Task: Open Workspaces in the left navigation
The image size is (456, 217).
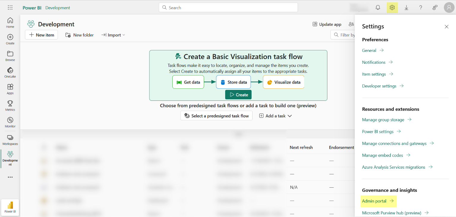Action: pyautogui.click(x=10, y=140)
